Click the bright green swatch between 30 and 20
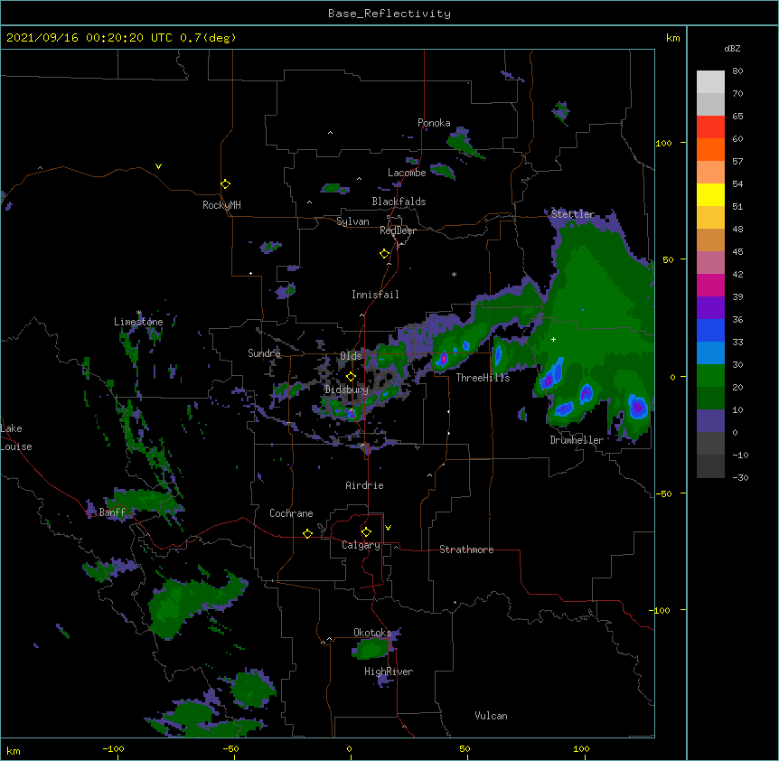The image size is (779, 761). click(x=710, y=376)
